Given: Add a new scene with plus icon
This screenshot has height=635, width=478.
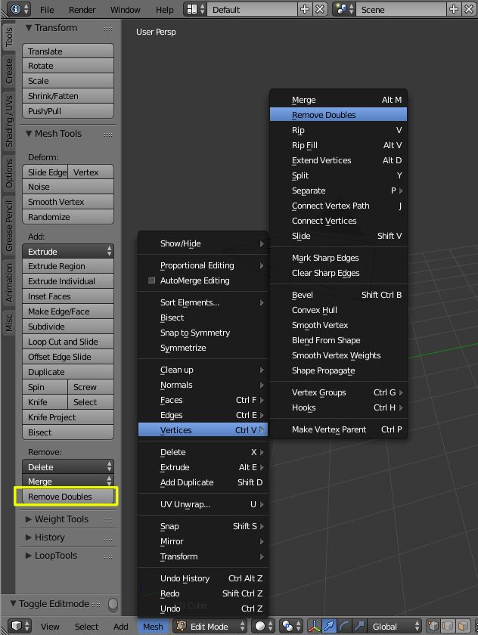Looking at the screenshot, I should (x=453, y=9).
